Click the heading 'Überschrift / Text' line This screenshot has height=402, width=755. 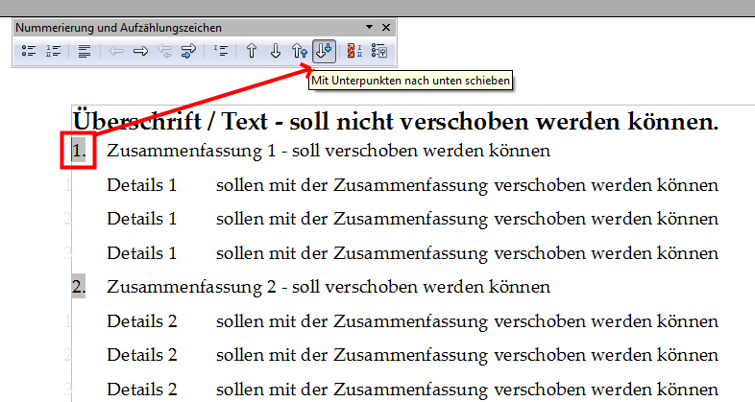[x=396, y=121]
